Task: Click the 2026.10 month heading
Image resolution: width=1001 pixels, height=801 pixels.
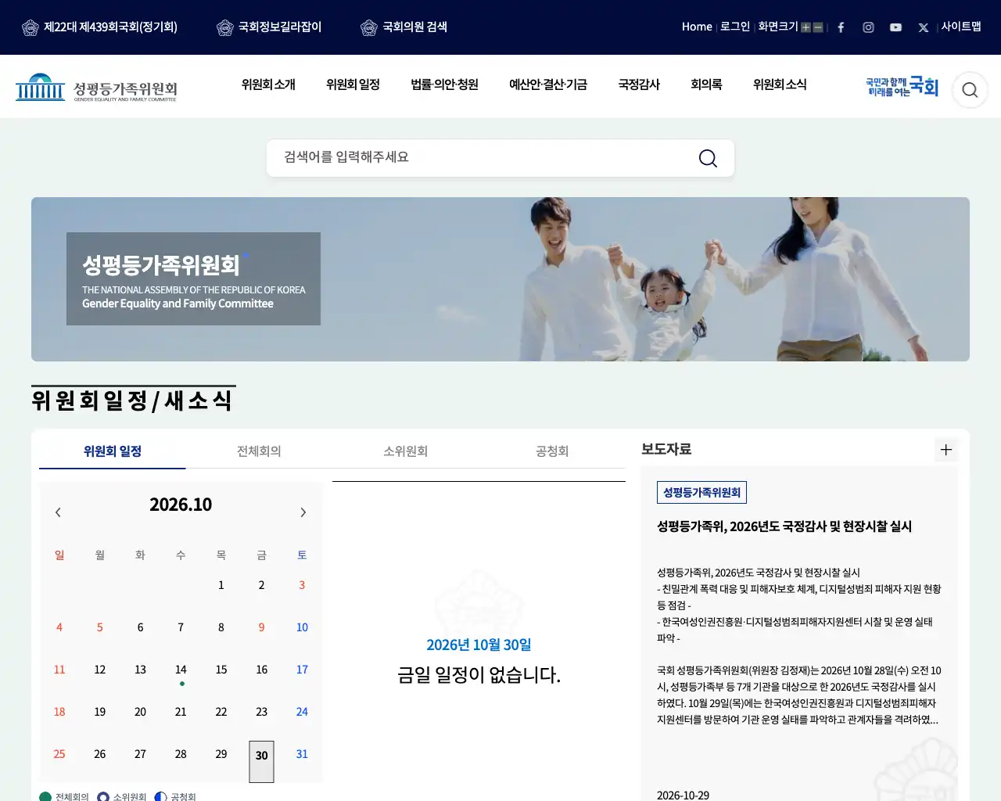Action: tap(181, 505)
